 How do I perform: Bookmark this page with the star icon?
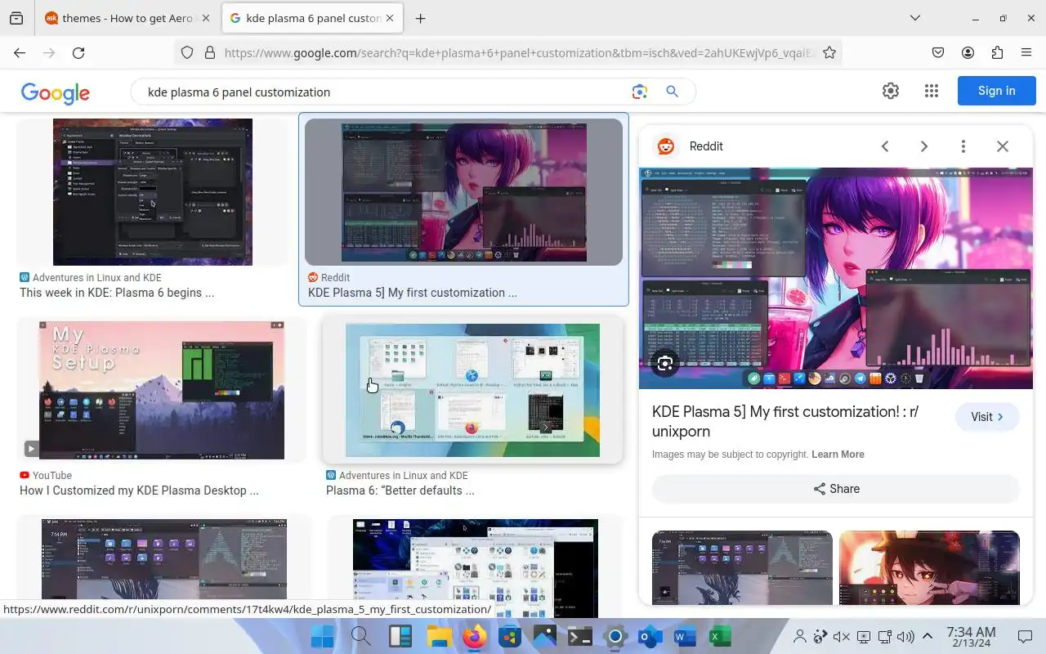829,53
